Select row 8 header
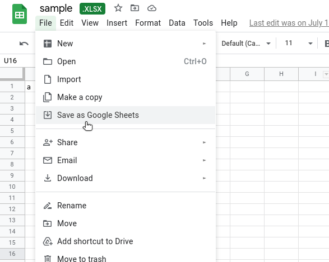The width and height of the screenshot is (329, 262). [12, 164]
